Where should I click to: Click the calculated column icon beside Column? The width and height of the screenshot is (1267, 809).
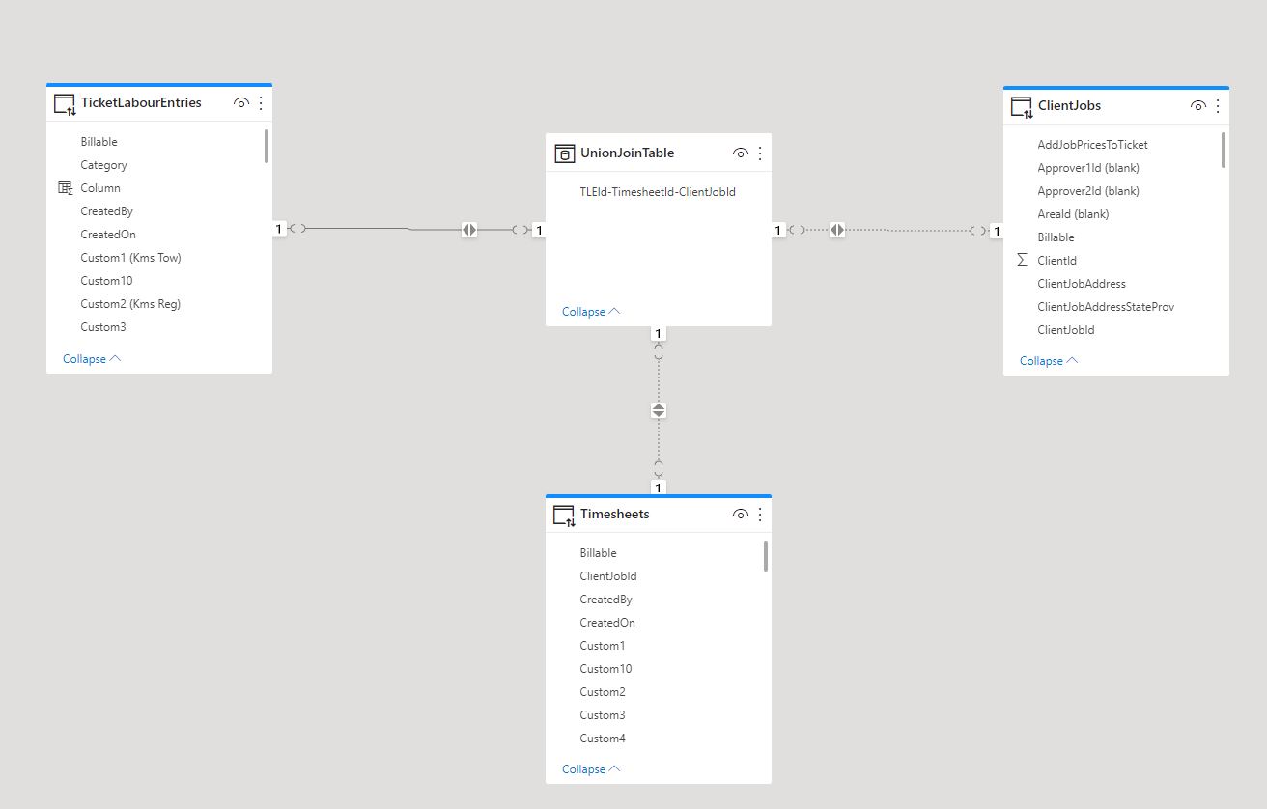(65, 188)
